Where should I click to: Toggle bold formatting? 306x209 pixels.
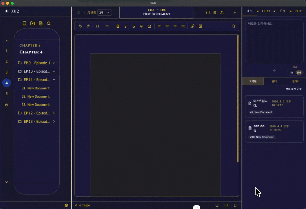[x=118, y=26]
